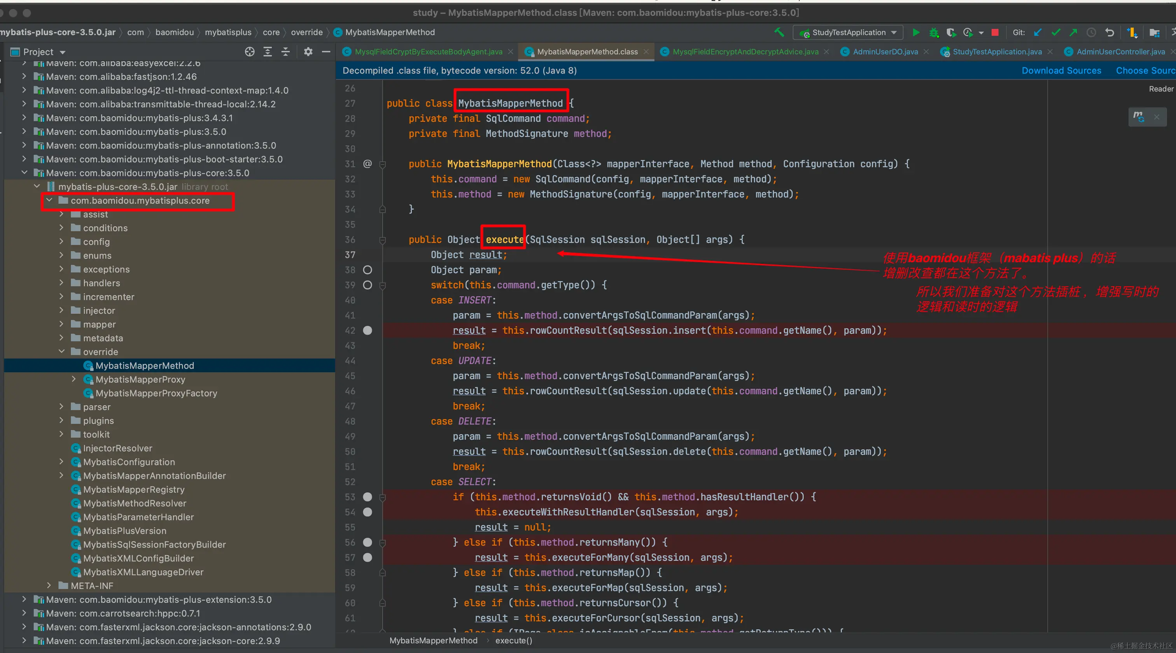Click the Maven reload floating icon in editor
Screen dimensions: 1176x653
click(1139, 117)
